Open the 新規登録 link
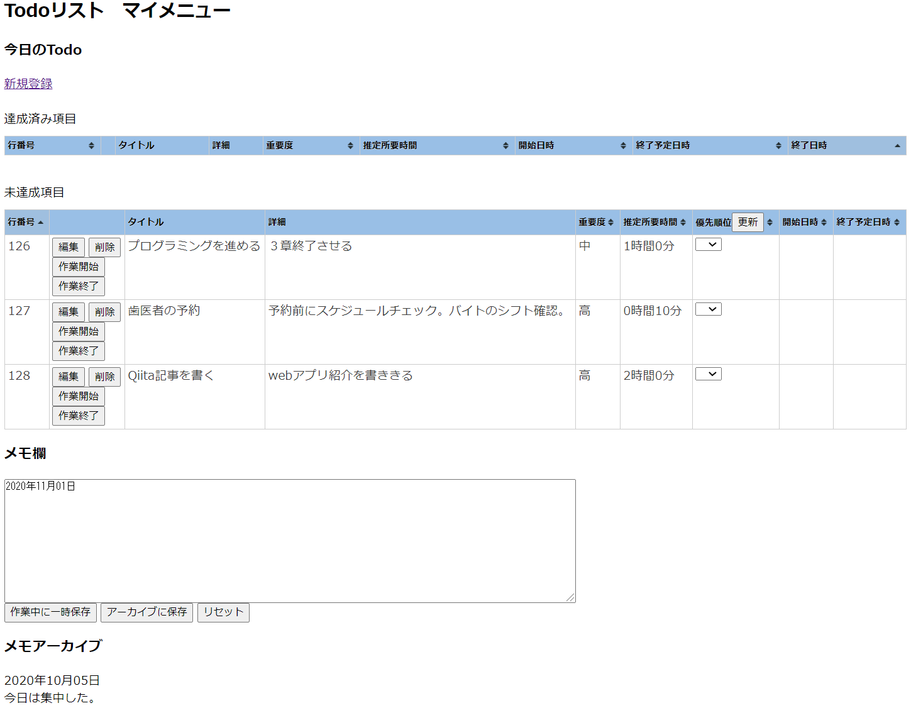The height and width of the screenshot is (708, 911). 28,84
